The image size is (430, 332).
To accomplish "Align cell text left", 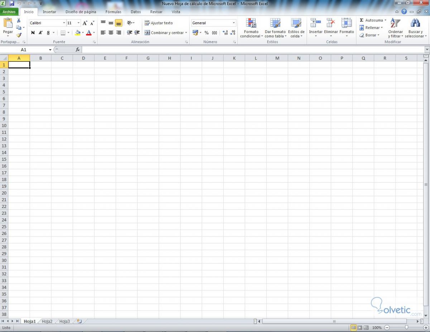I will tap(103, 33).
